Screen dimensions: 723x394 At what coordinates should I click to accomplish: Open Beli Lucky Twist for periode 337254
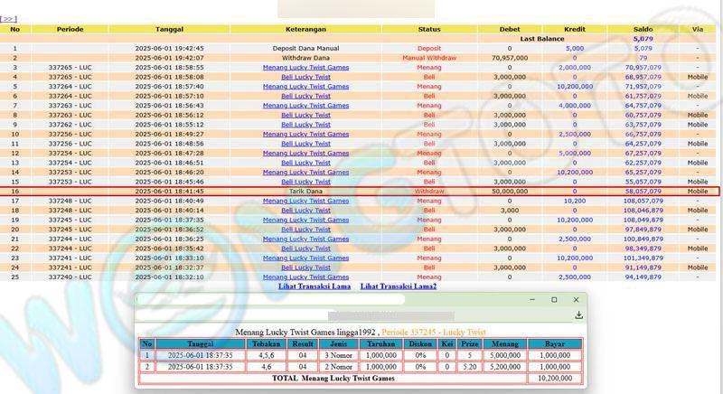(x=305, y=163)
